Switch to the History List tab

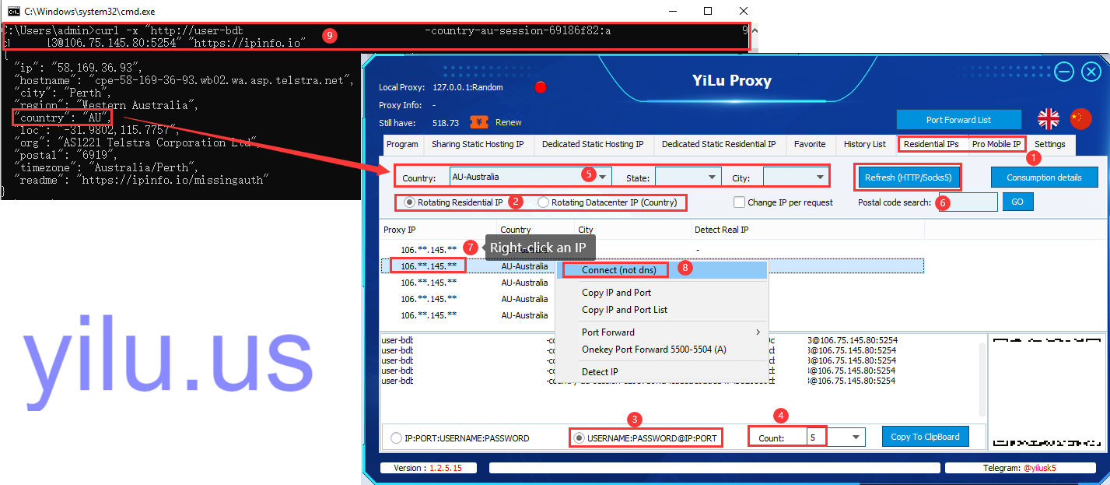(x=865, y=144)
